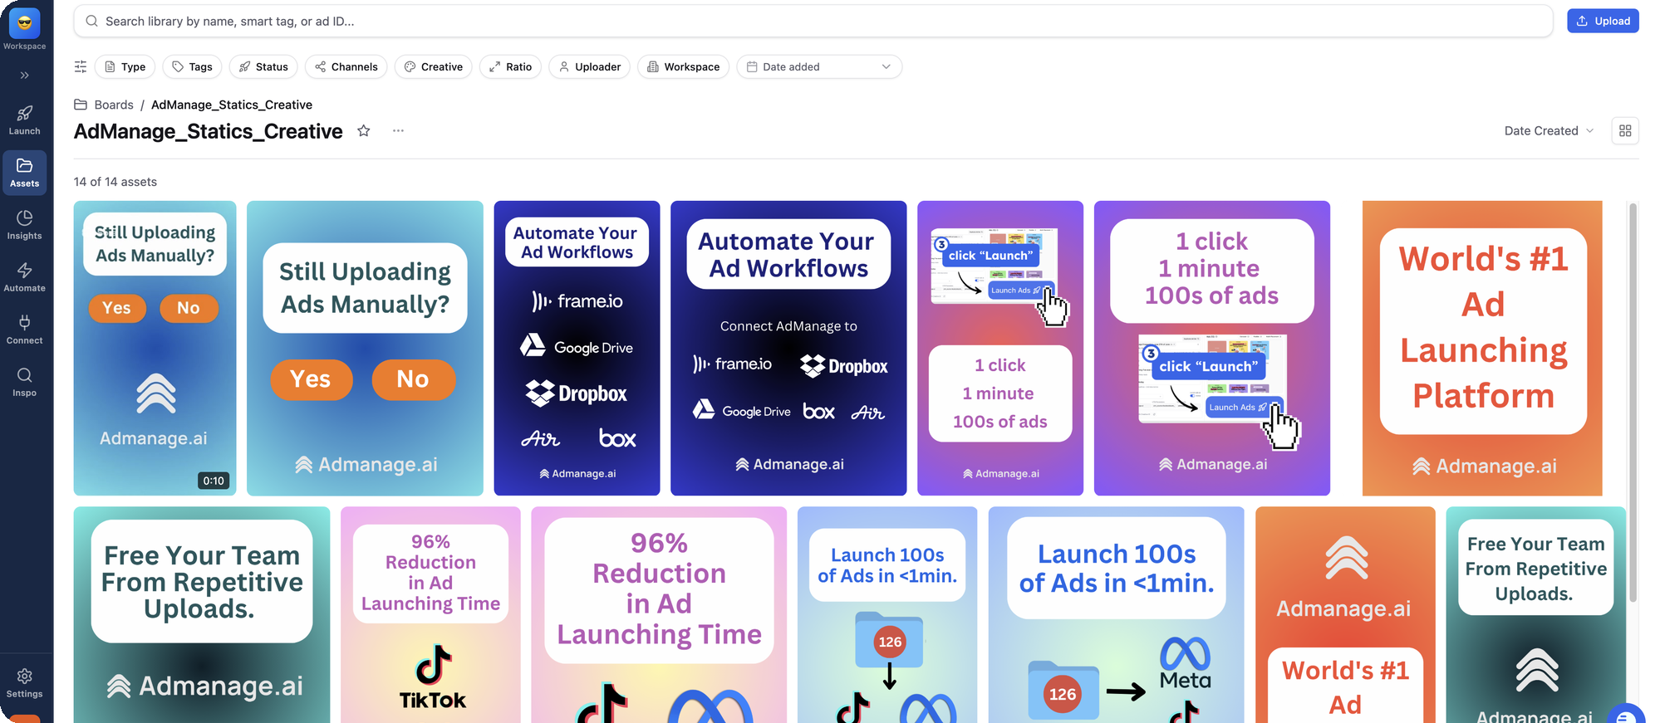The height and width of the screenshot is (723, 1660).
Task: Open 96% Reduction asset with TikTok logo
Action: (430, 614)
